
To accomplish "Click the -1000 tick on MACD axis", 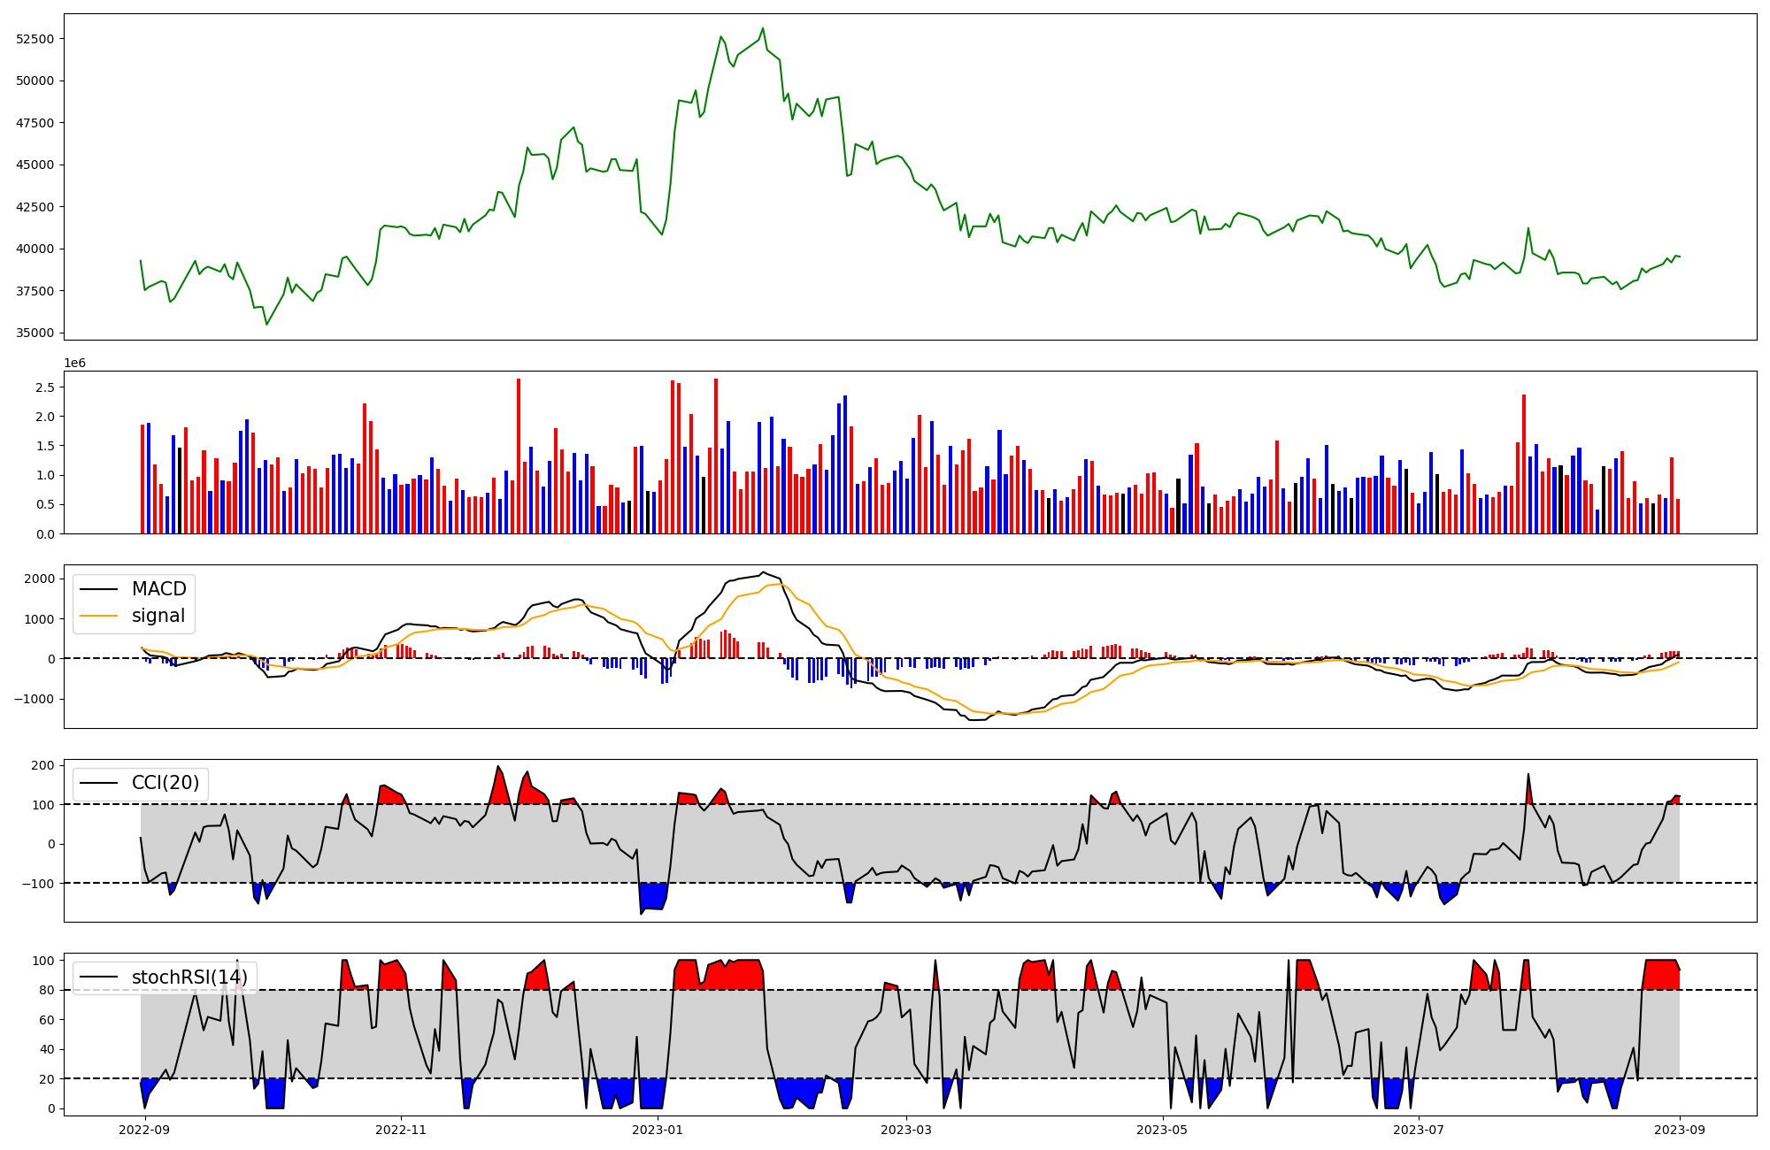I will pyautogui.click(x=35, y=699).
